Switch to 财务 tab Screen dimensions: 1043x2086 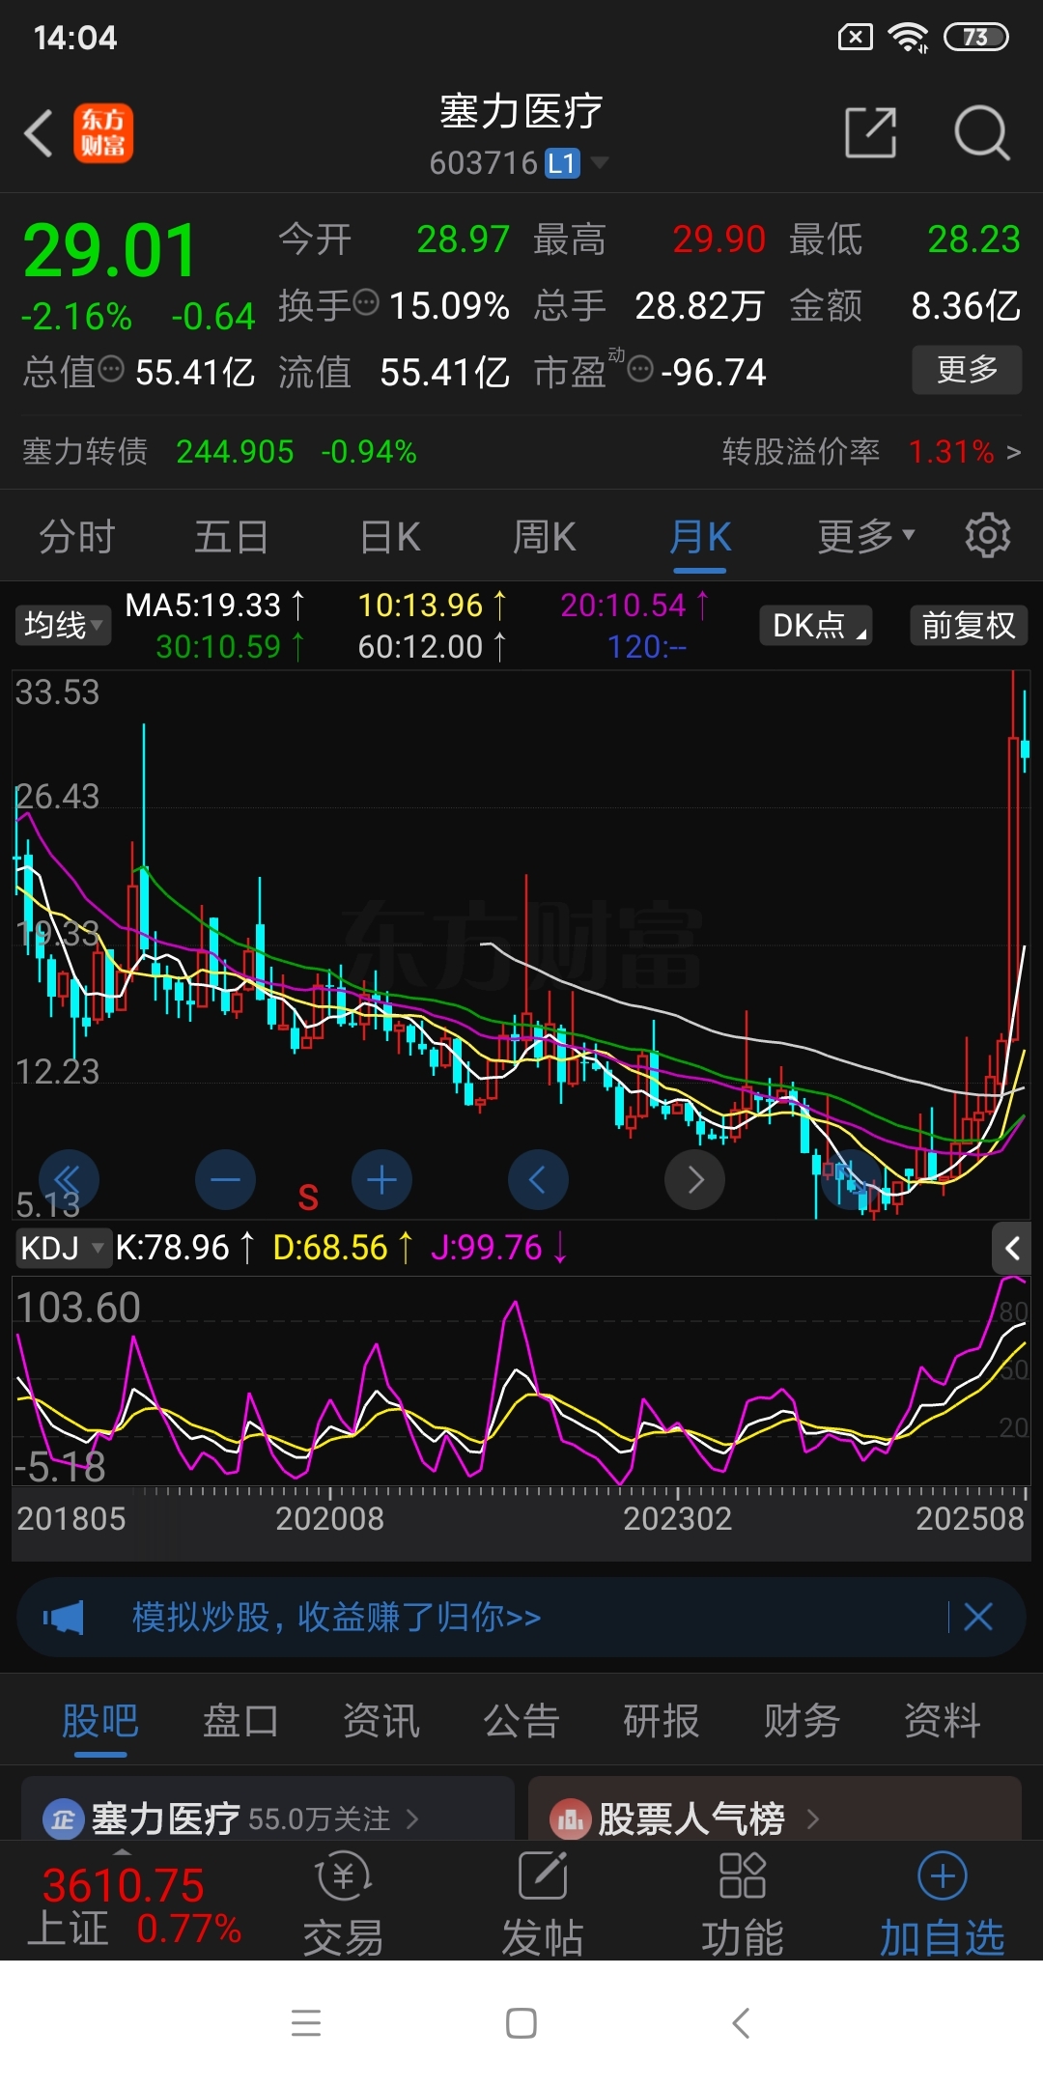click(802, 1721)
